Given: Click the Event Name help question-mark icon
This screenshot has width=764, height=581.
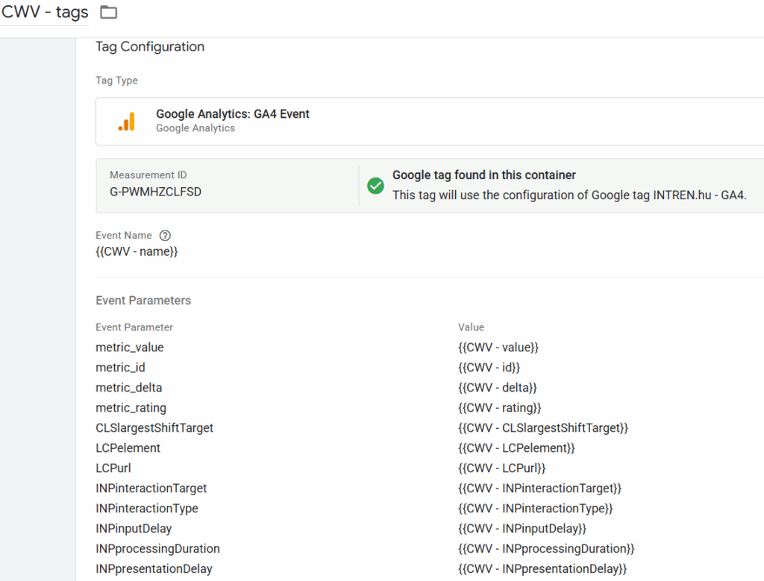Looking at the screenshot, I should [x=165, y=236].
